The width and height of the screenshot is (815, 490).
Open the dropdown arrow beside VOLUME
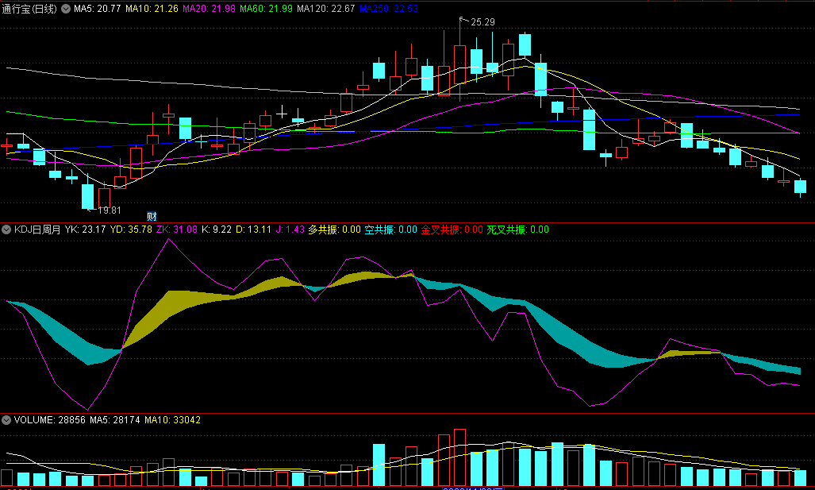click(6, 420)
